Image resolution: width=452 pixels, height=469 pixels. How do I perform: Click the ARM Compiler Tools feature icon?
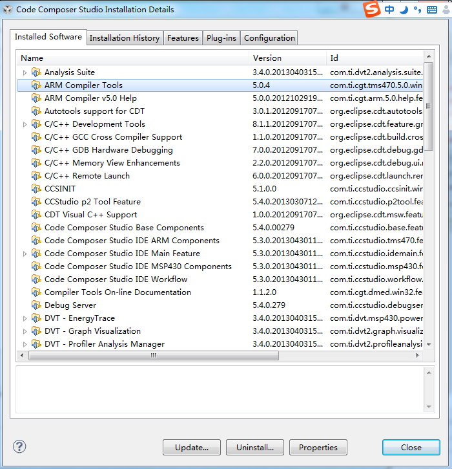tap(36, 85)
